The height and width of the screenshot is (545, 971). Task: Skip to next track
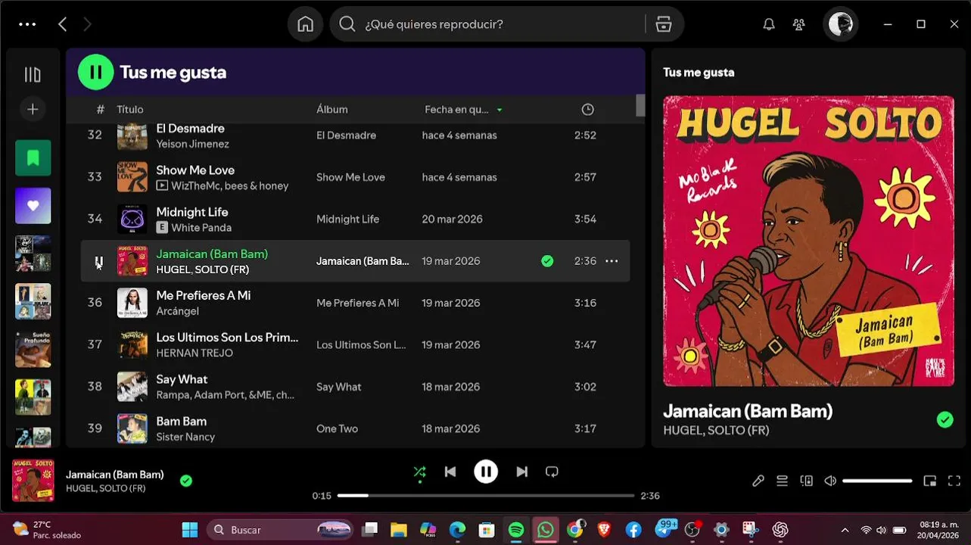click(521, 472)
